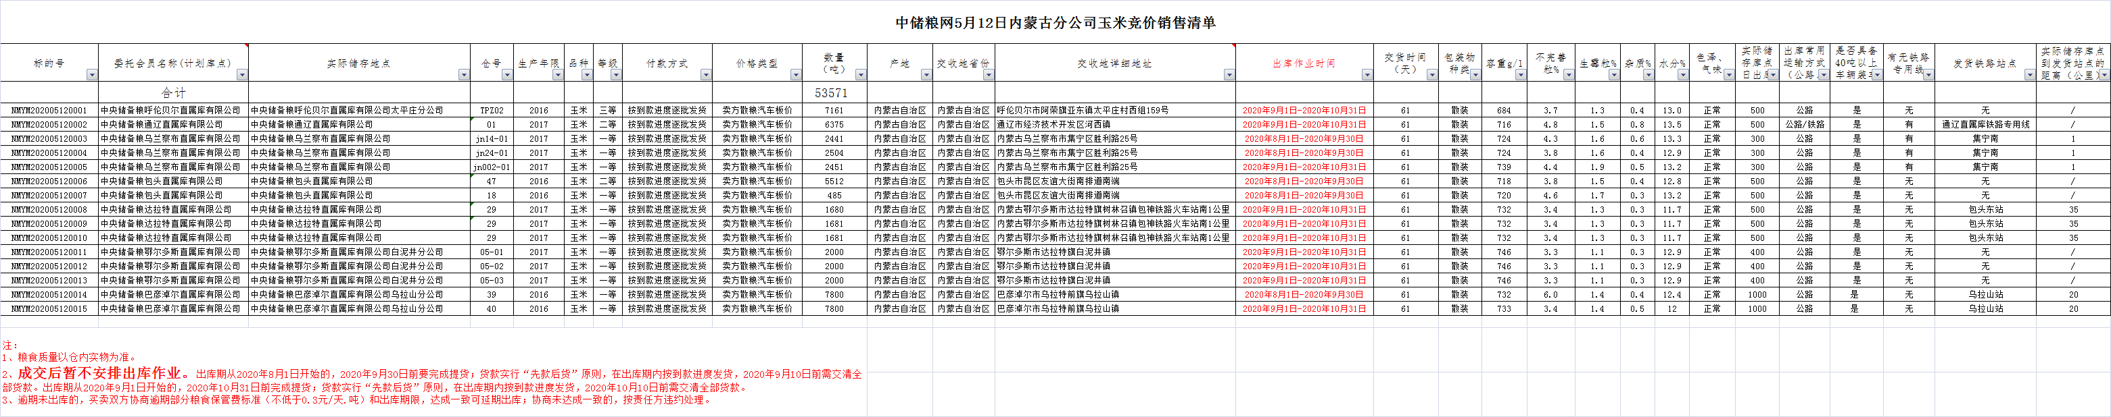Open the 交货时间(天) column filter dropdown
The image size is (2111, 417).
pos(1431,75)
